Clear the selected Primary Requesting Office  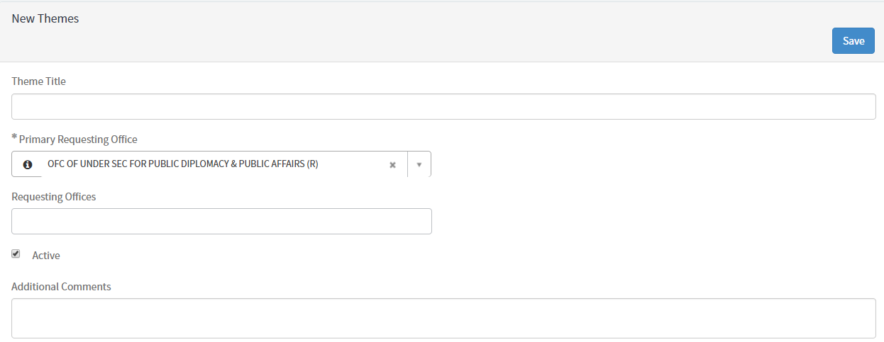click(x=392, y=165)
